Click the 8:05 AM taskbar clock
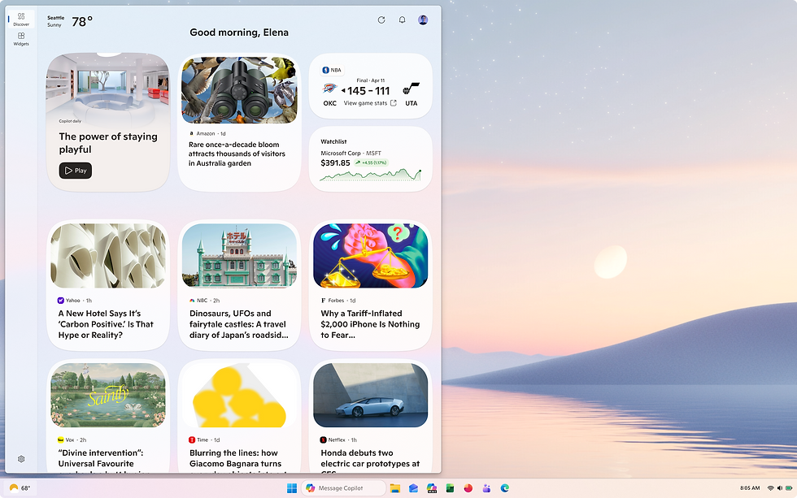Screen dimensions: 797x498 [x=750, y=488]
